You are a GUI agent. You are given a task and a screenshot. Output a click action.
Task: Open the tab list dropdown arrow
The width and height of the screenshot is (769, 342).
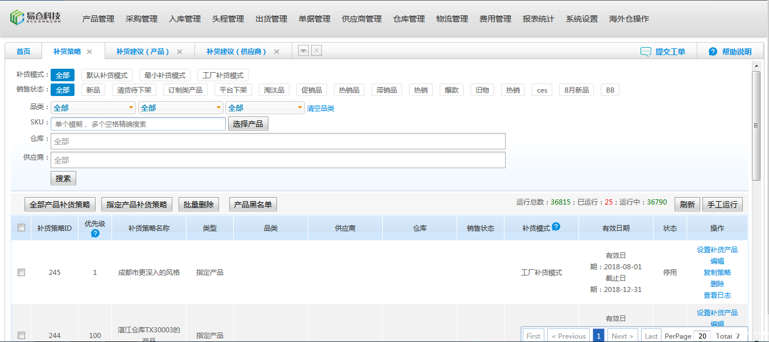click(x=304, y=51)
